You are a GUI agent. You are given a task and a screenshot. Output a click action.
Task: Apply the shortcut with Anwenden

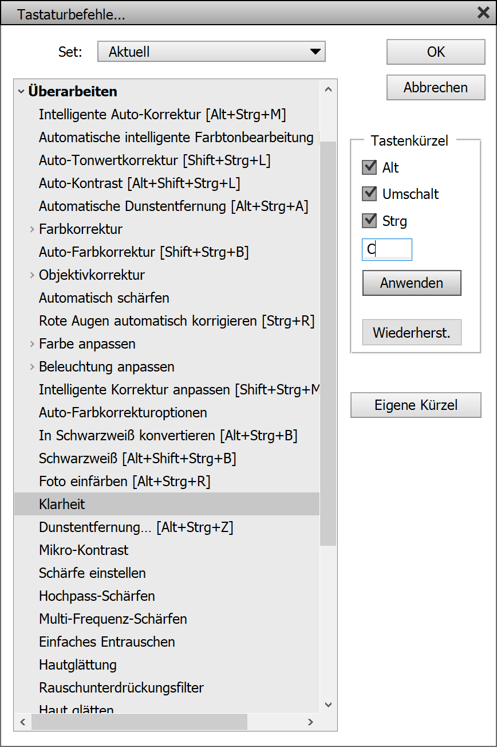411,283
